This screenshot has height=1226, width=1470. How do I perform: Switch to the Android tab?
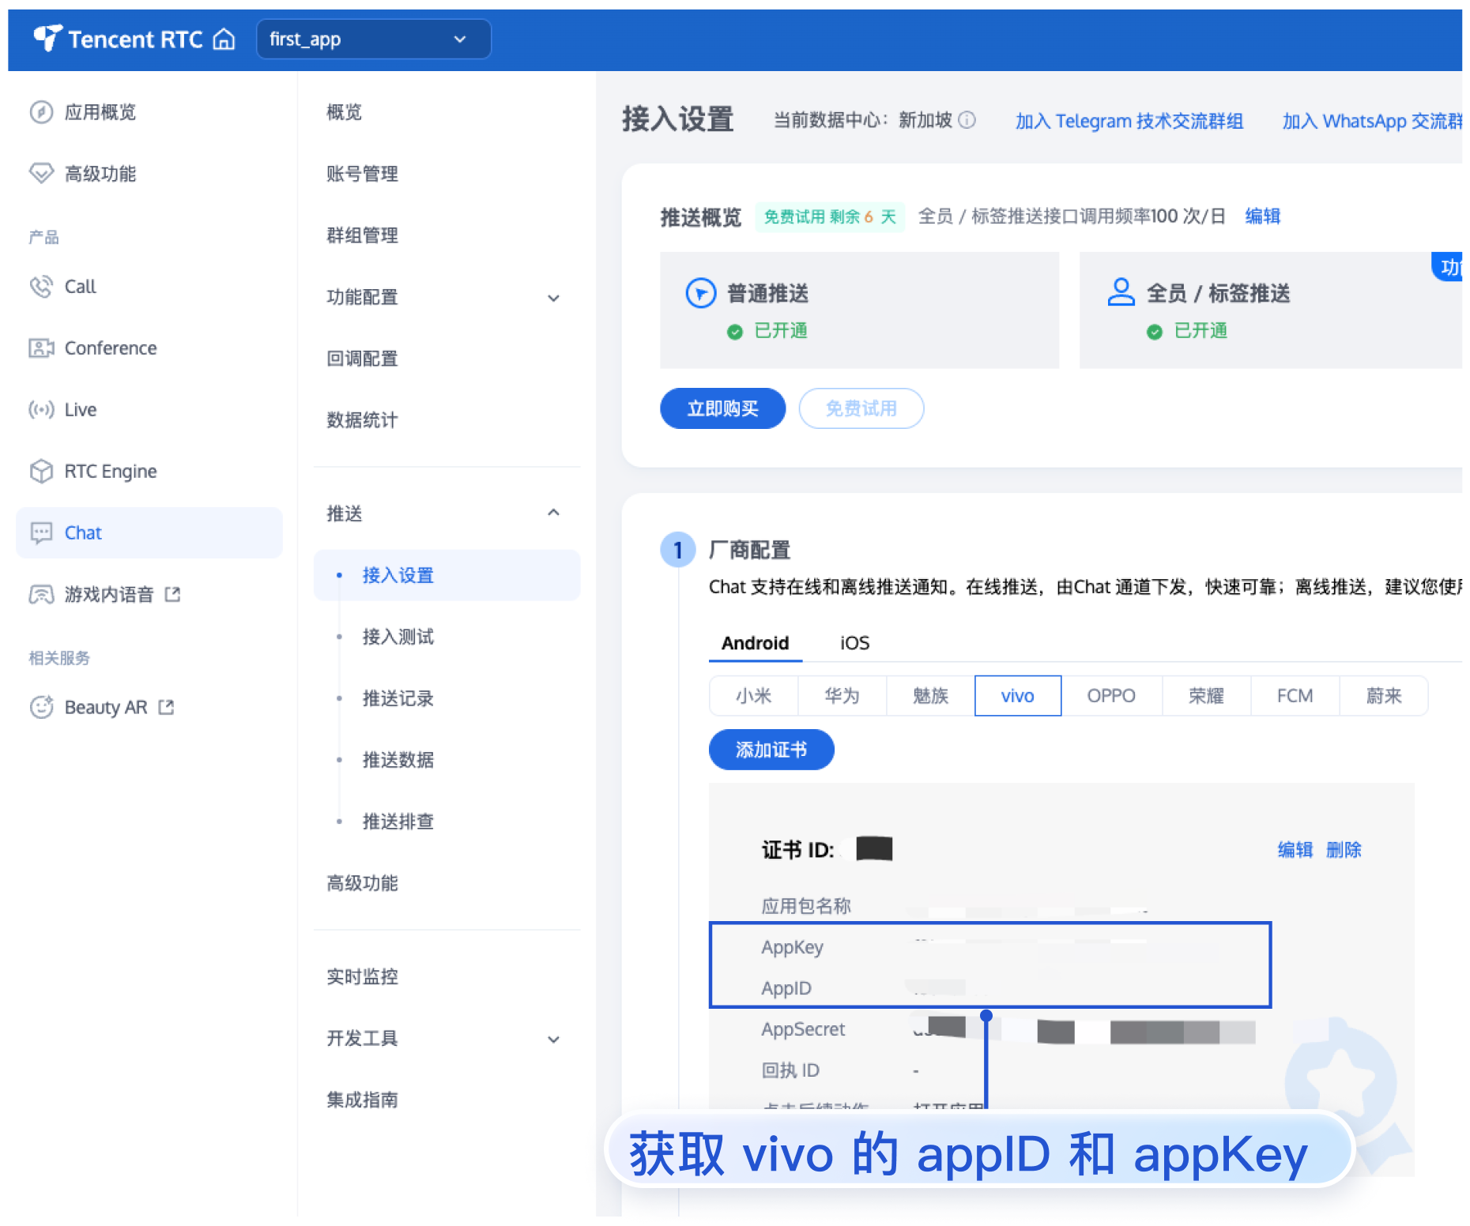(756, 643)
